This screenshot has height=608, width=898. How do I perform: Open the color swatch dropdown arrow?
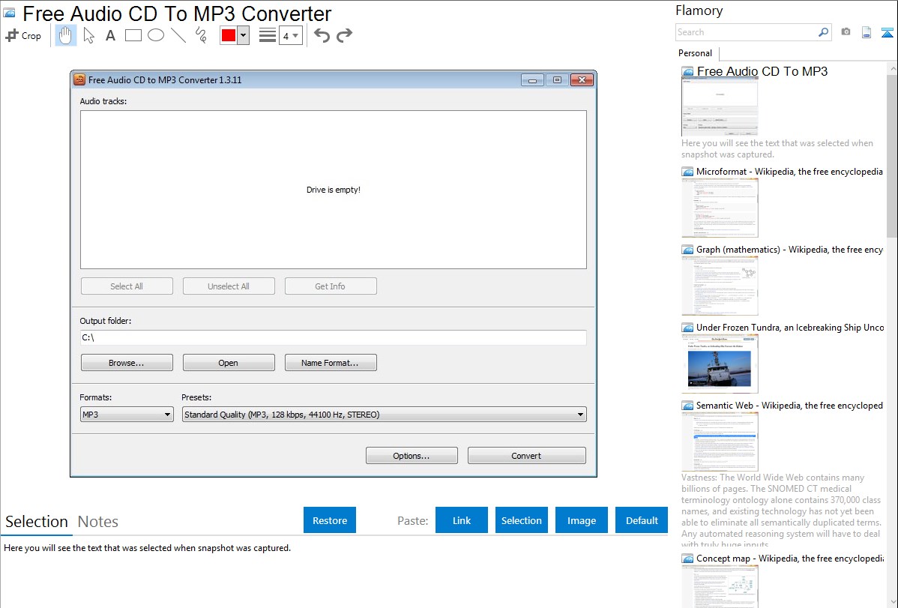tap(244, 35)
